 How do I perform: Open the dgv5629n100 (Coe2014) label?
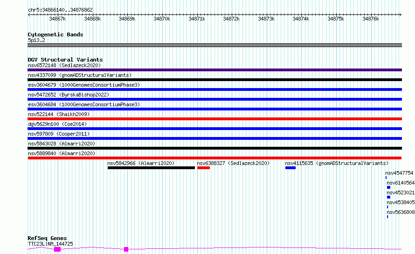[x=57, y=124]
